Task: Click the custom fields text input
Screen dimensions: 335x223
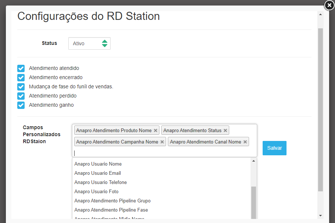Action: pos(162,153)
